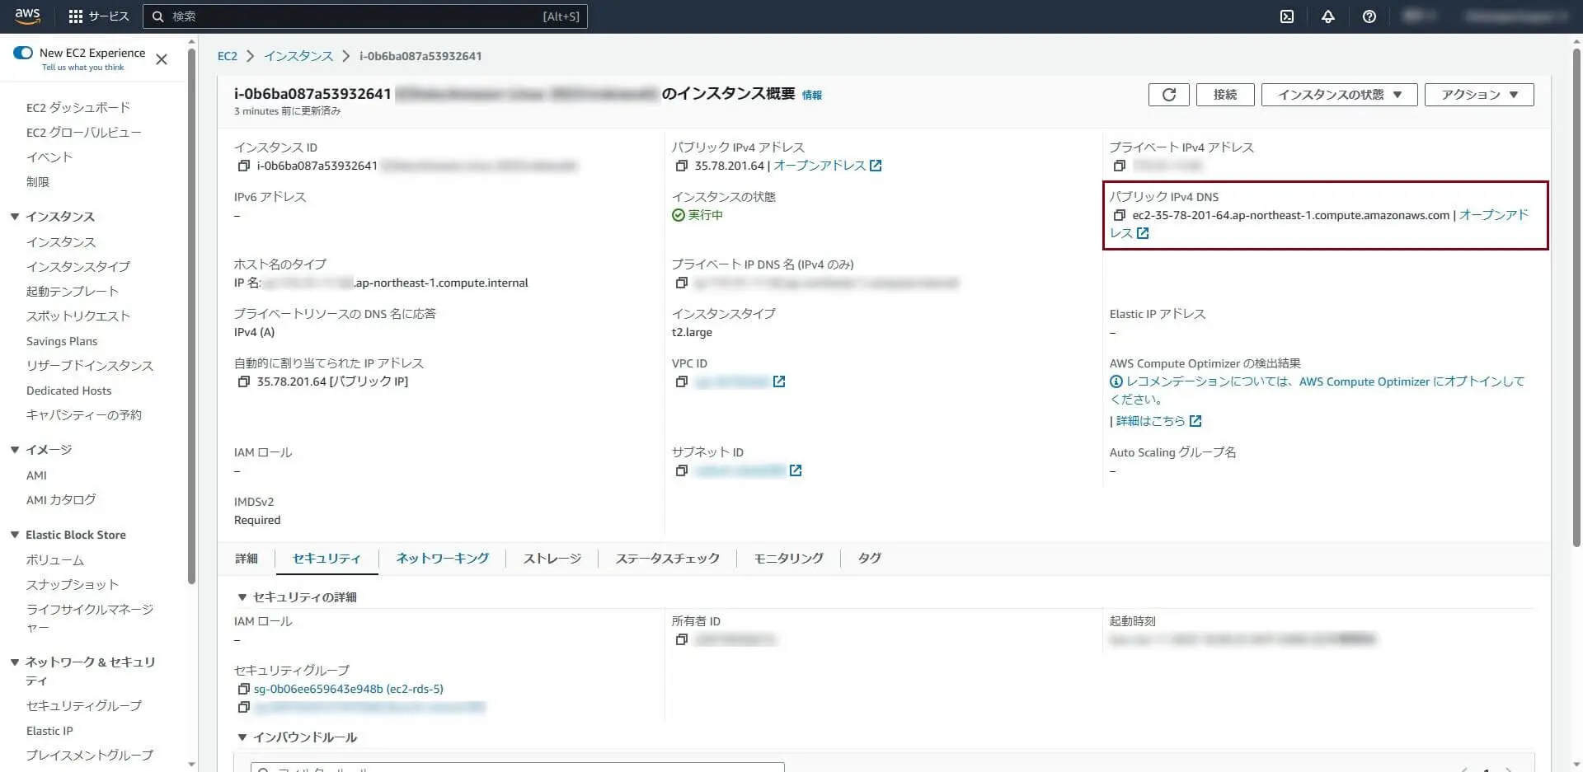Open 起動テンプレート in the sidebar
This screenshot has width=1583, height=772.
pos(73,292)
